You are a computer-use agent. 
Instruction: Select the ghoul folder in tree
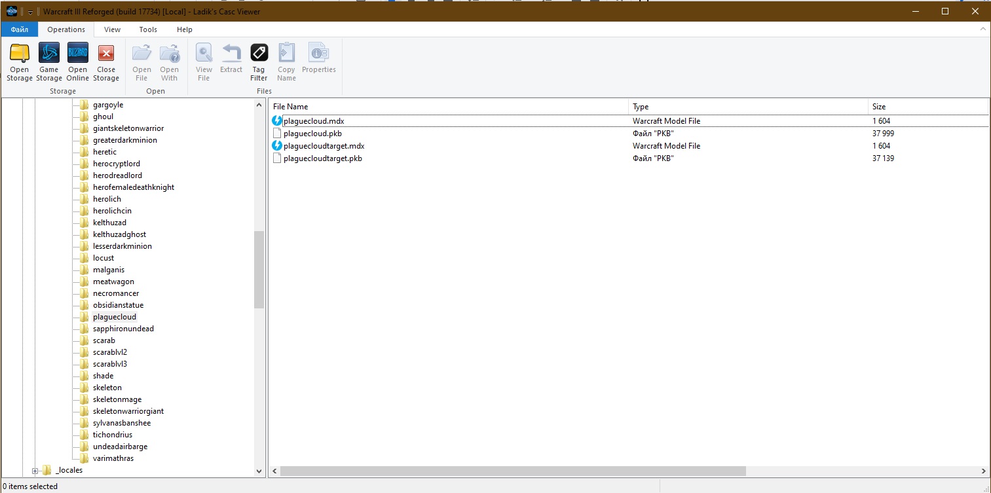[x=103, y=117]
